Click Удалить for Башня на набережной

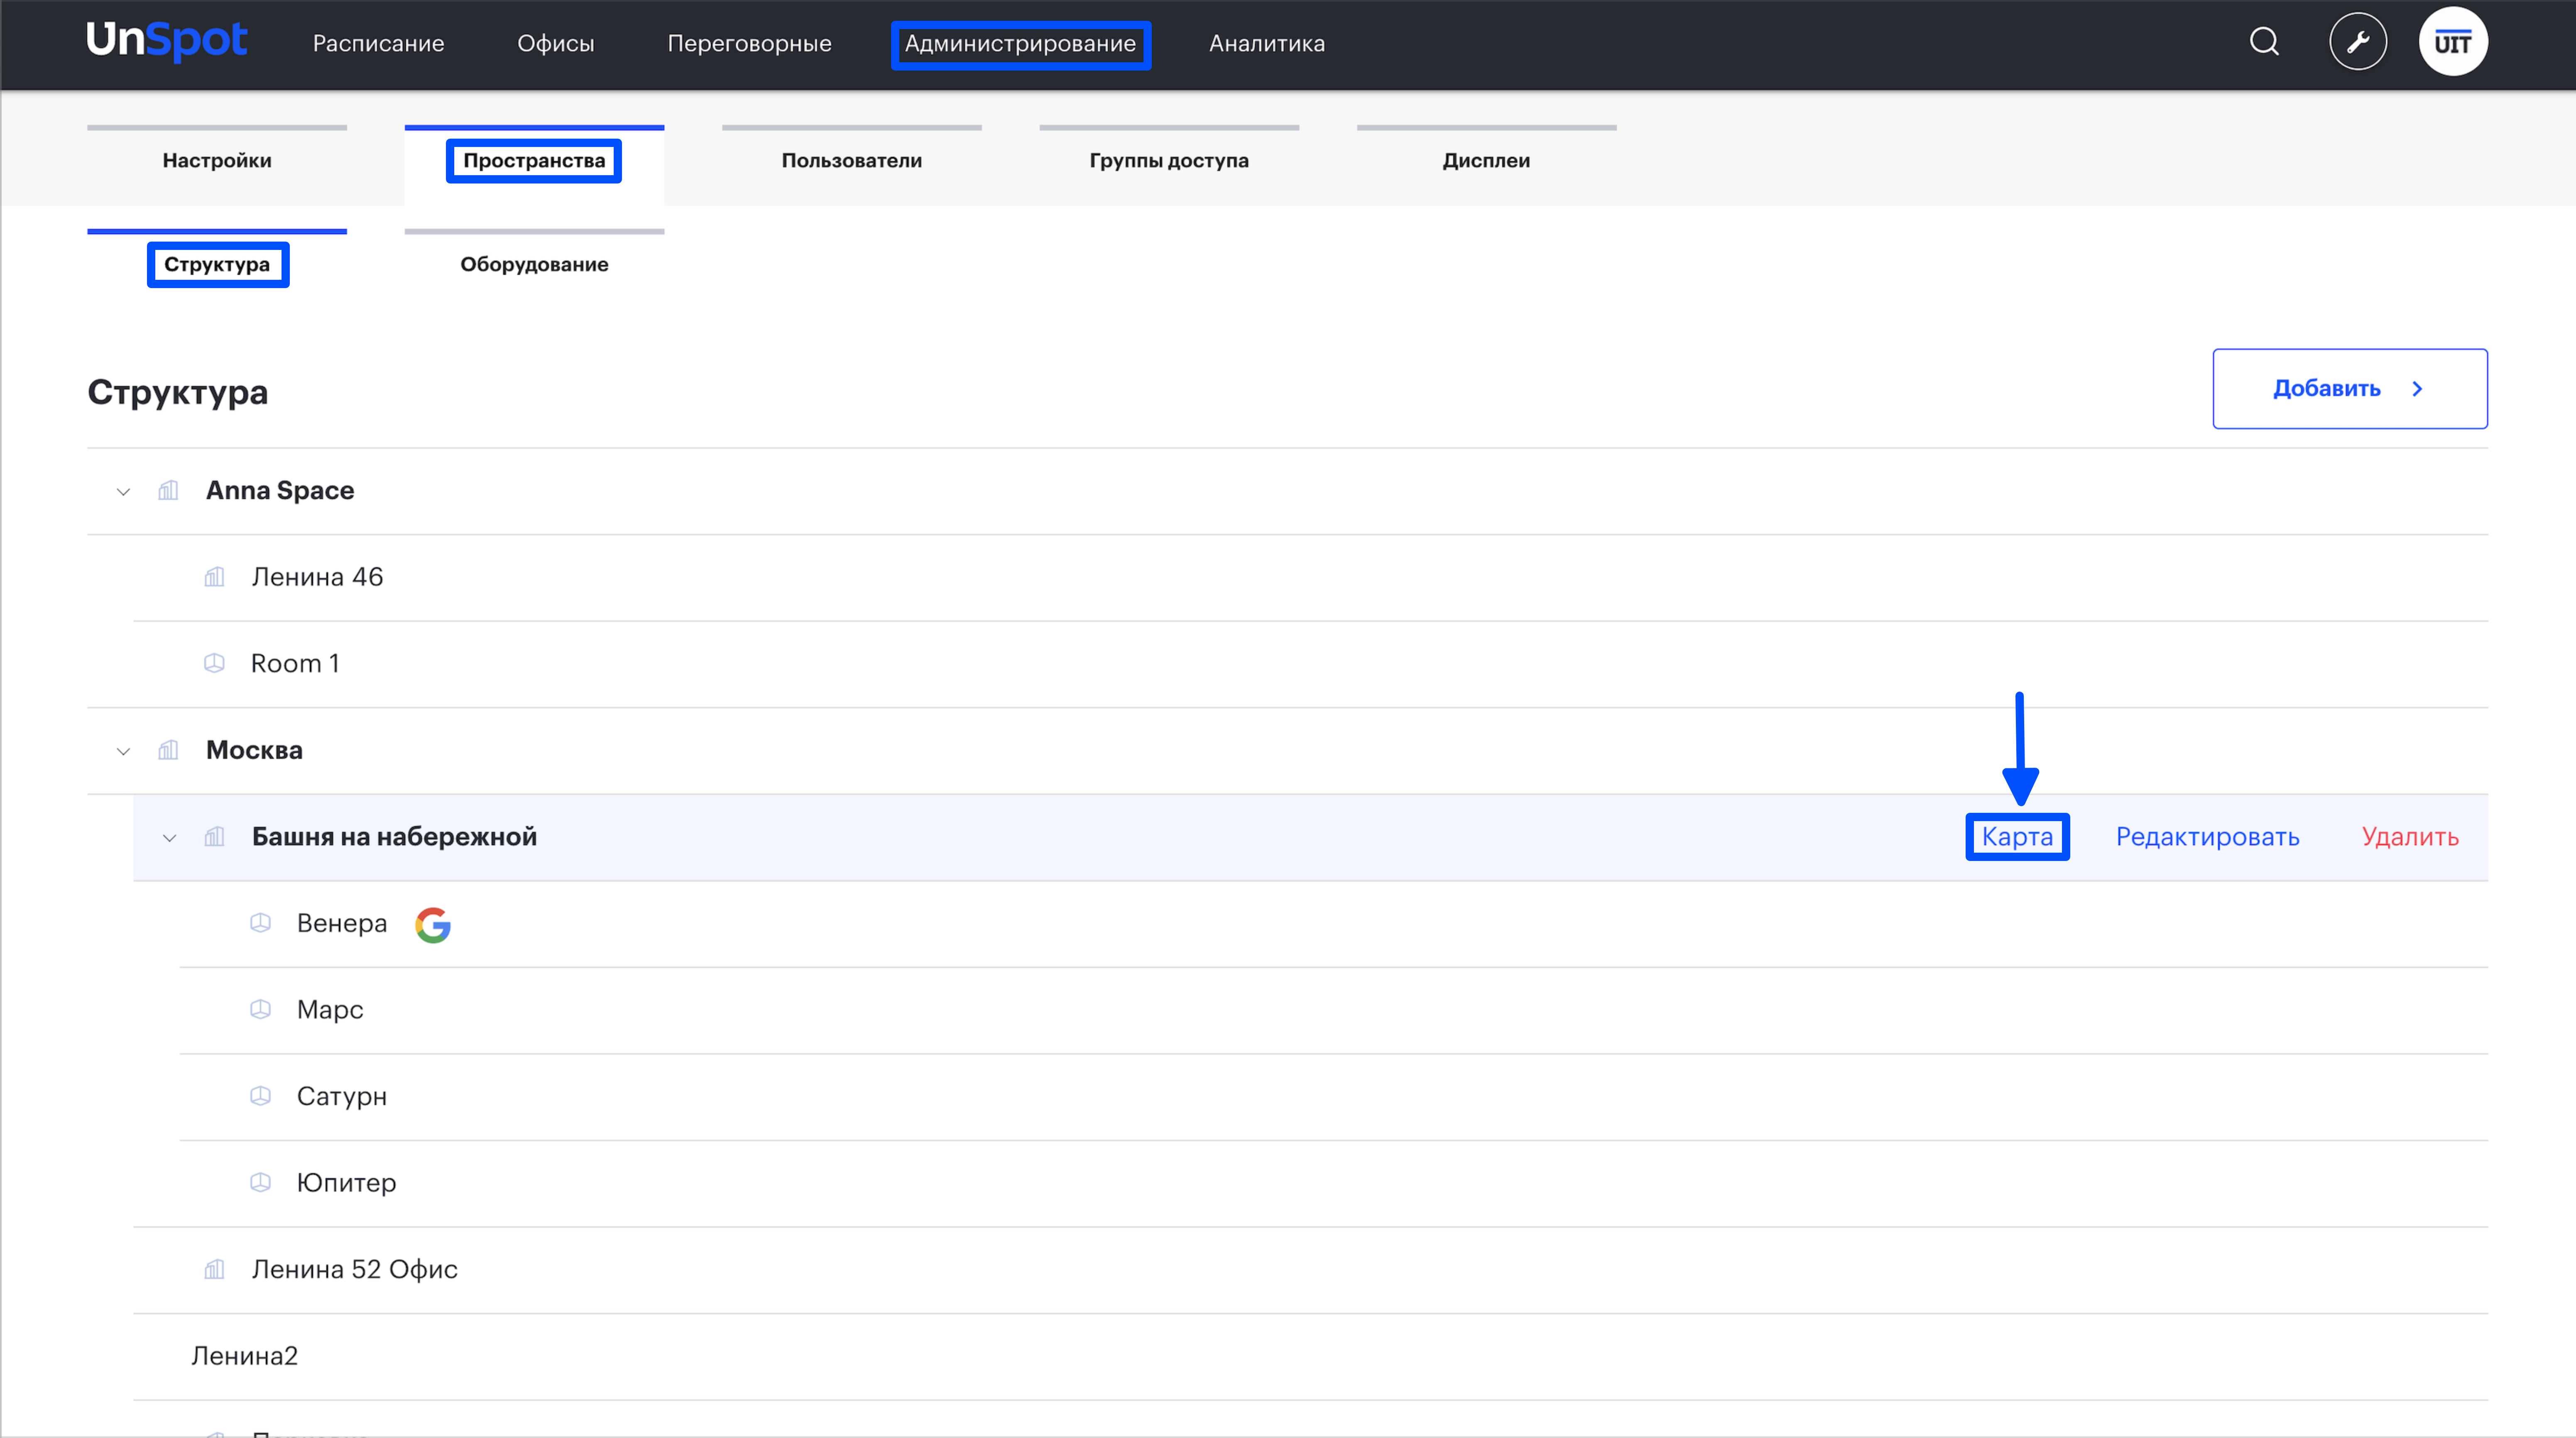[x=2410, y=837]
